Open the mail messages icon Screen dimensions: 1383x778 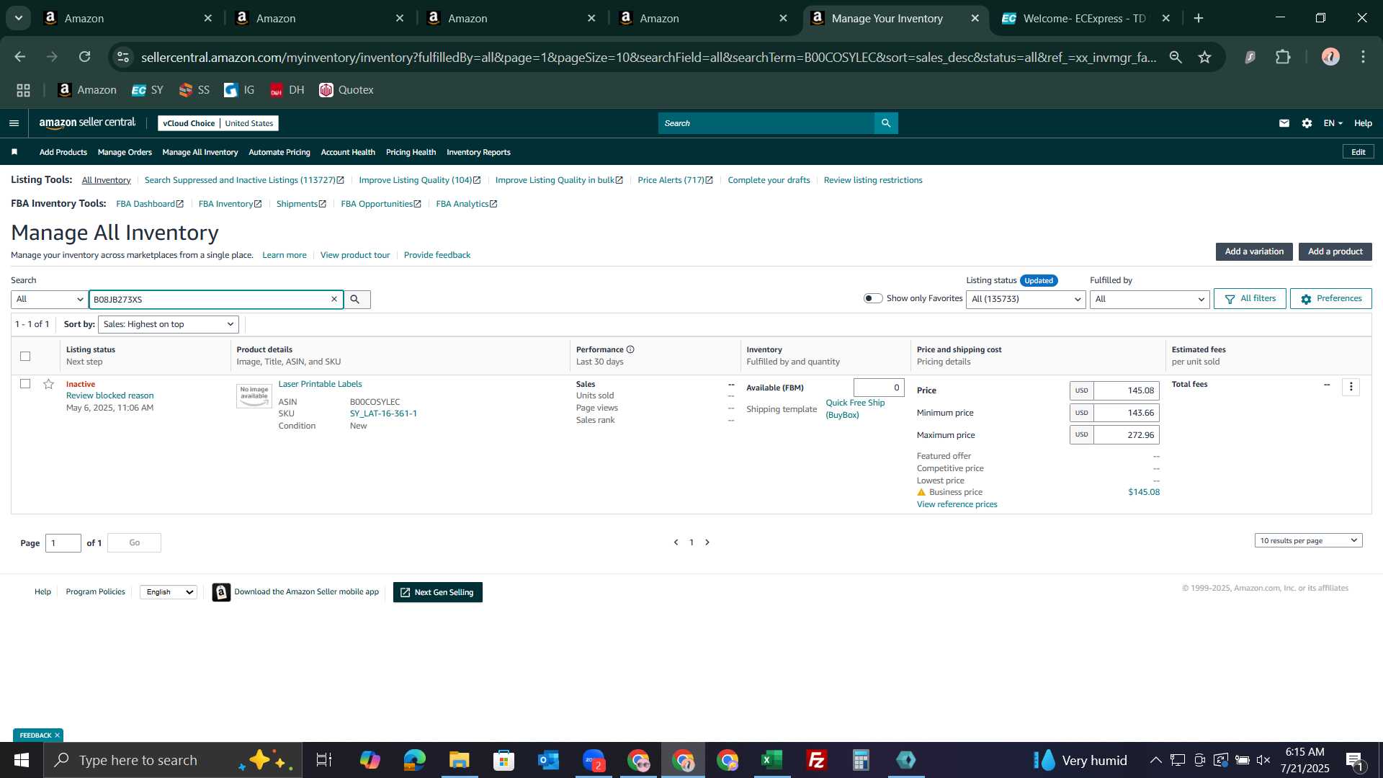pos(1284,123)
